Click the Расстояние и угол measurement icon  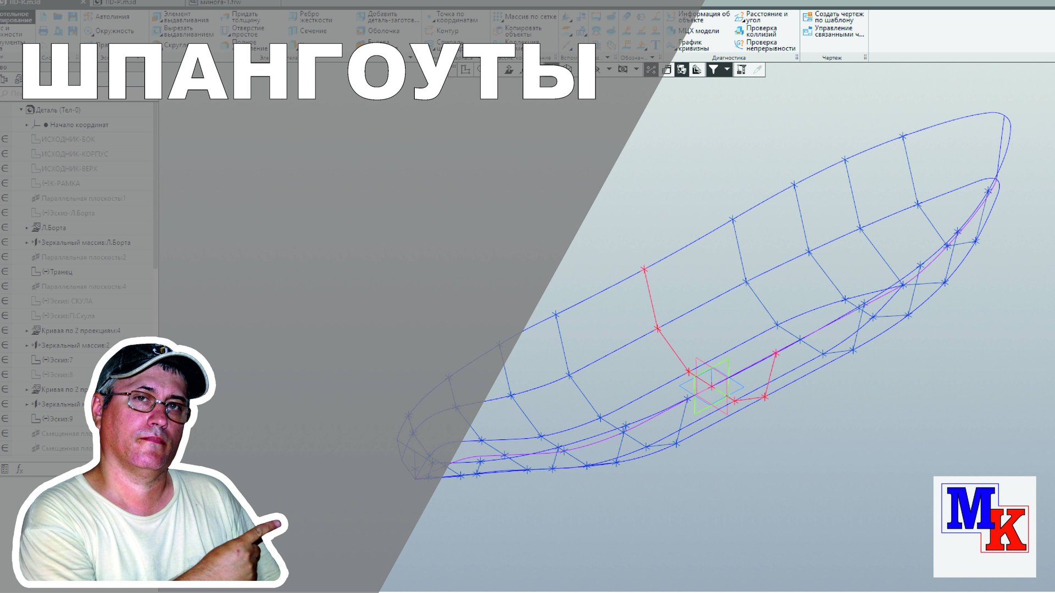click(740, 16)
